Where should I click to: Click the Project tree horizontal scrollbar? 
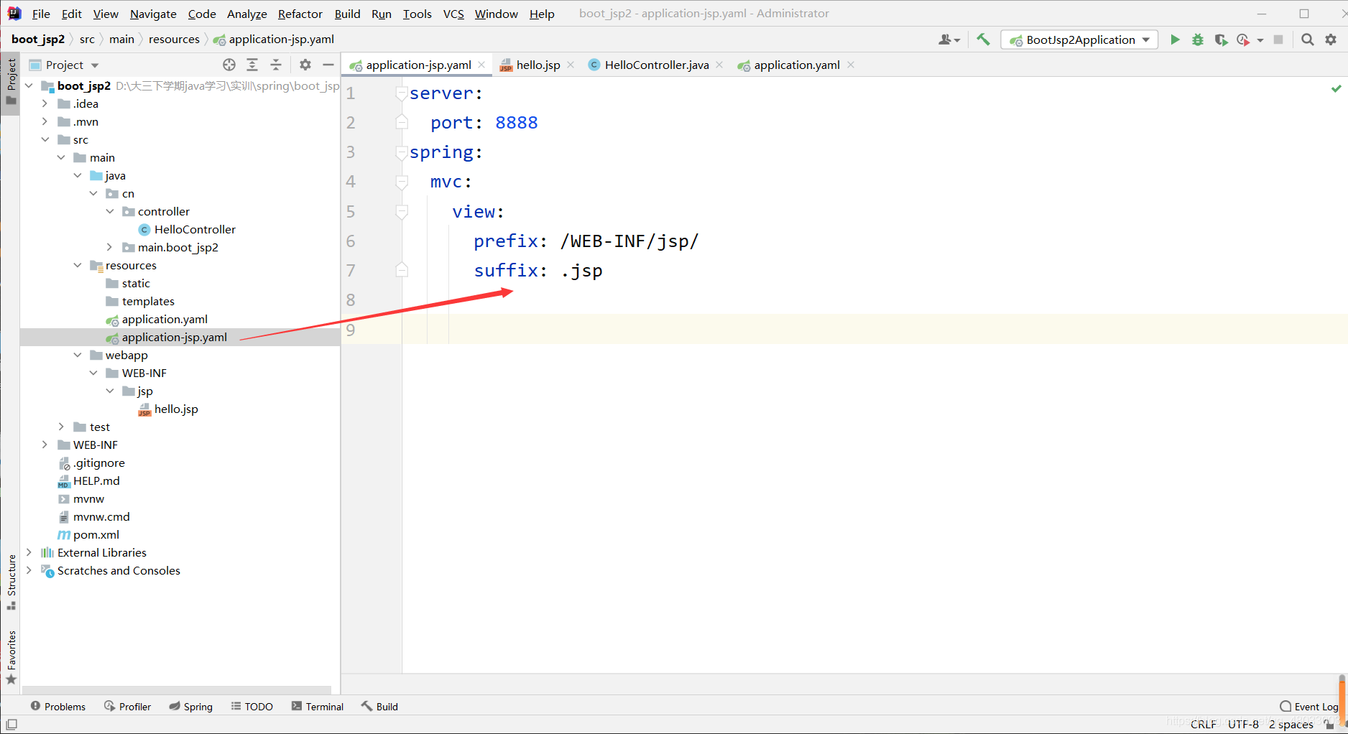click(177, 689)
